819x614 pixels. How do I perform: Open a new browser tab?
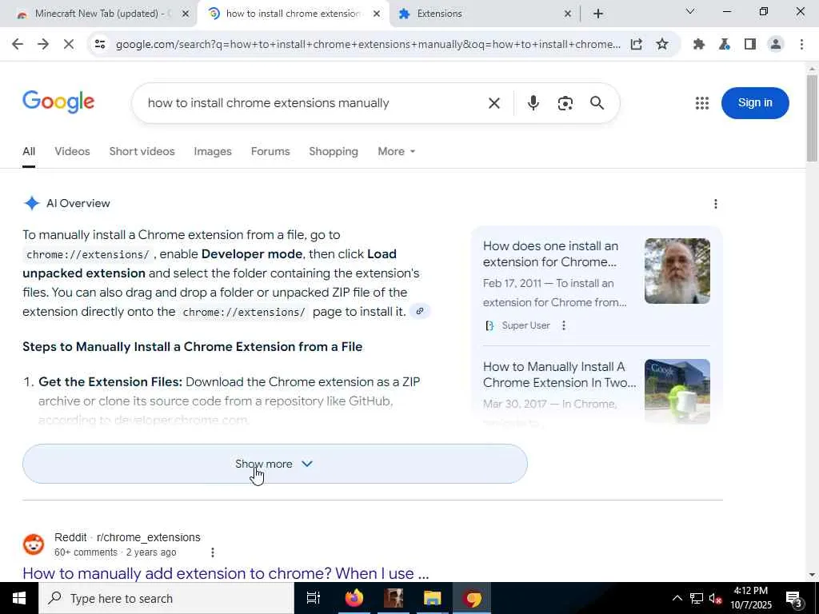pos(598,14)
